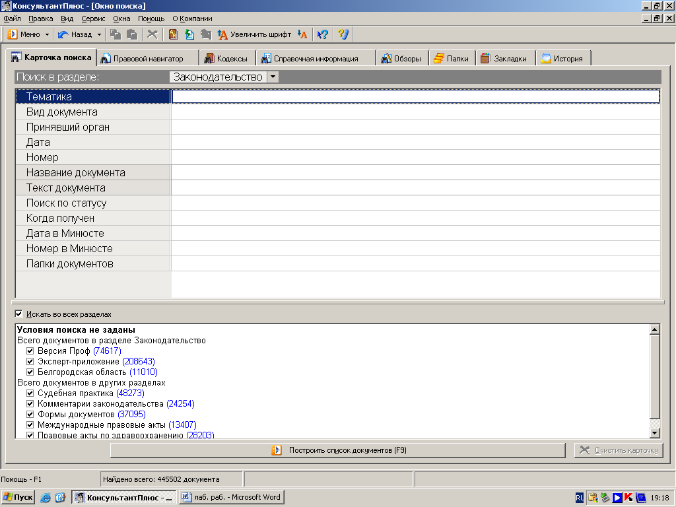Click the blue play-arrow tray icon
The height and width of the screenshot is (507, 676).
click(x=617, y=498)
